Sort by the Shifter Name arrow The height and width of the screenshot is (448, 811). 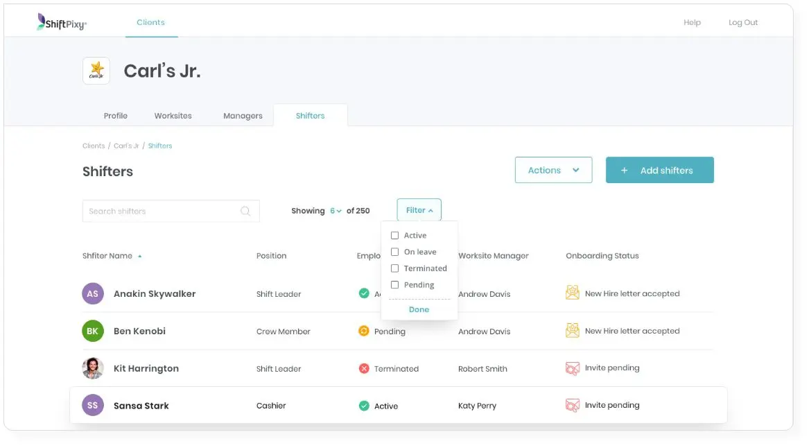point(139,256)
